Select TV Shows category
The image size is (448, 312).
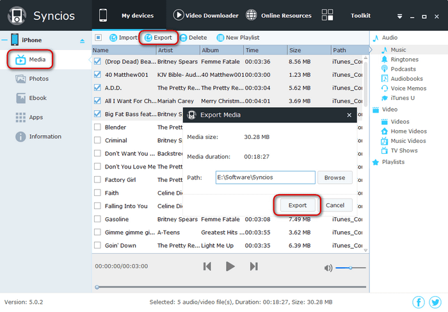coord(399,151)
